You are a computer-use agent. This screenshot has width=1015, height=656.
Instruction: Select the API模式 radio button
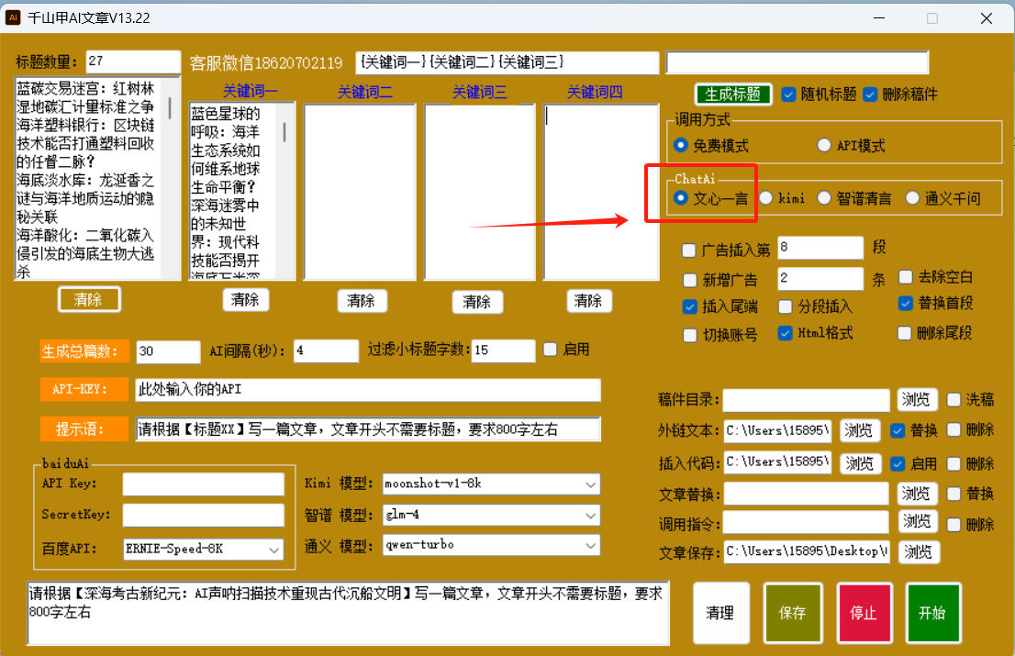pos(823,145)
